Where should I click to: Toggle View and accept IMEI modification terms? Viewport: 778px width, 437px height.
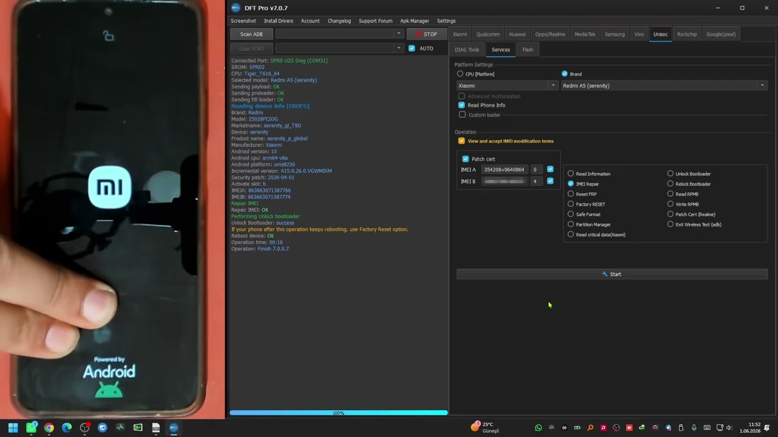[x=461, y=141]
